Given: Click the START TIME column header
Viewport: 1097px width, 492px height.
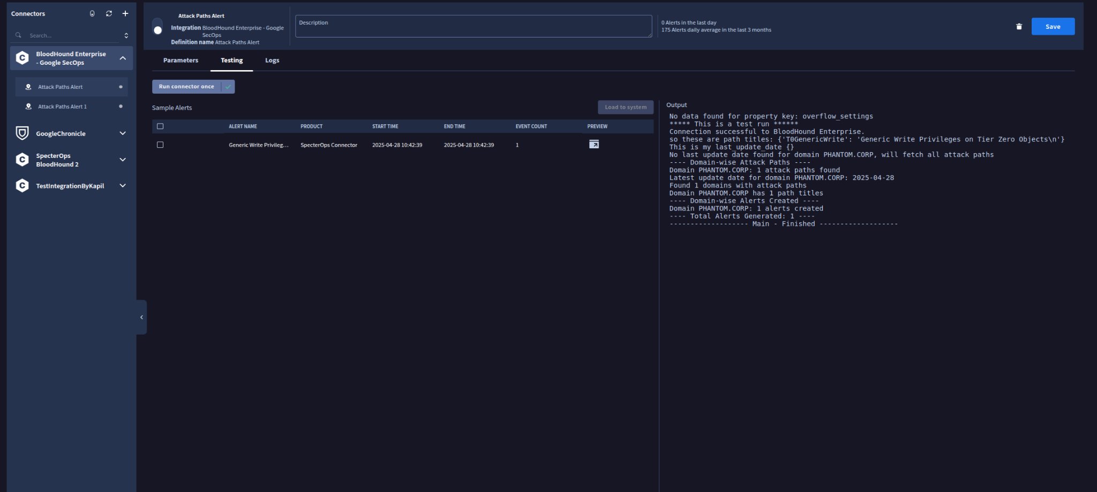Looking at the screenshot, I should pos(385,126).
